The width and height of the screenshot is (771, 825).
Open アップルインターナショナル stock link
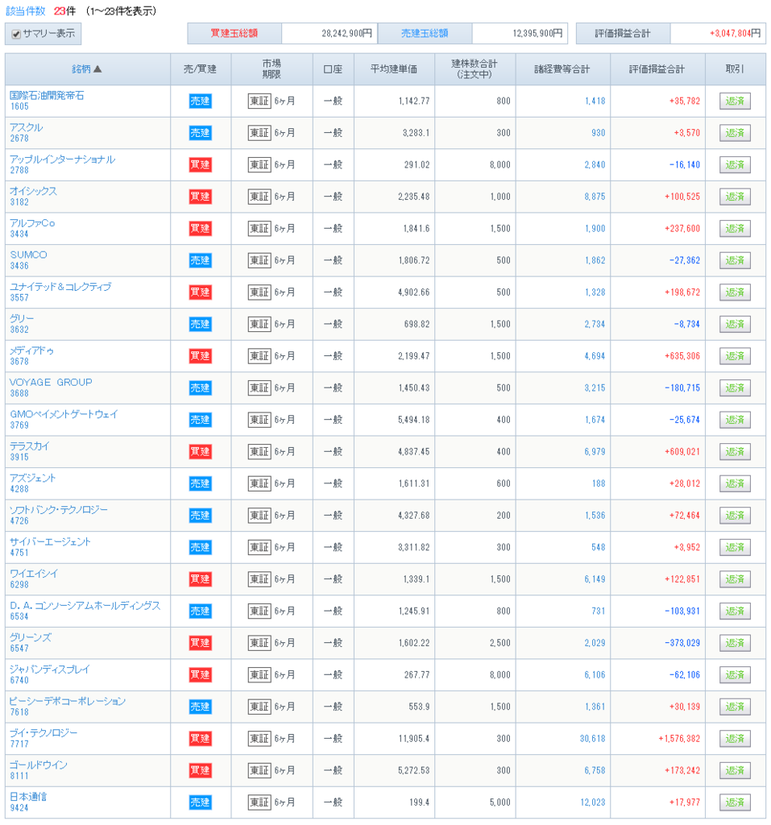[62, 159]
